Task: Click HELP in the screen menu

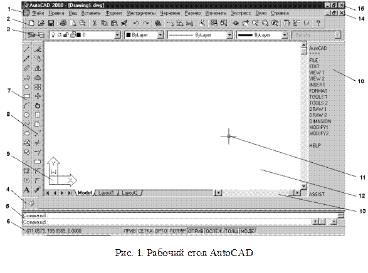Action: [x=315, y=145]
